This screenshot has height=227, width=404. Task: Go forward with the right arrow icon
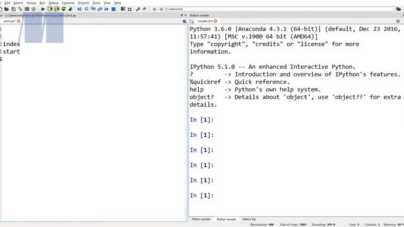click(161, 9)
